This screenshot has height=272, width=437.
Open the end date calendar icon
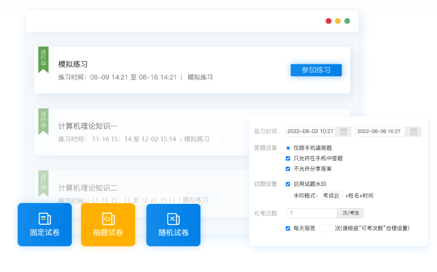tap(413, 131)
